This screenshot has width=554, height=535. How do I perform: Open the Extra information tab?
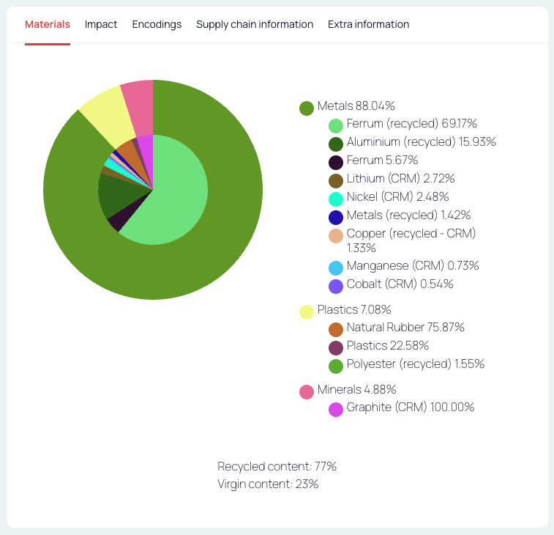tap(368, 24)
